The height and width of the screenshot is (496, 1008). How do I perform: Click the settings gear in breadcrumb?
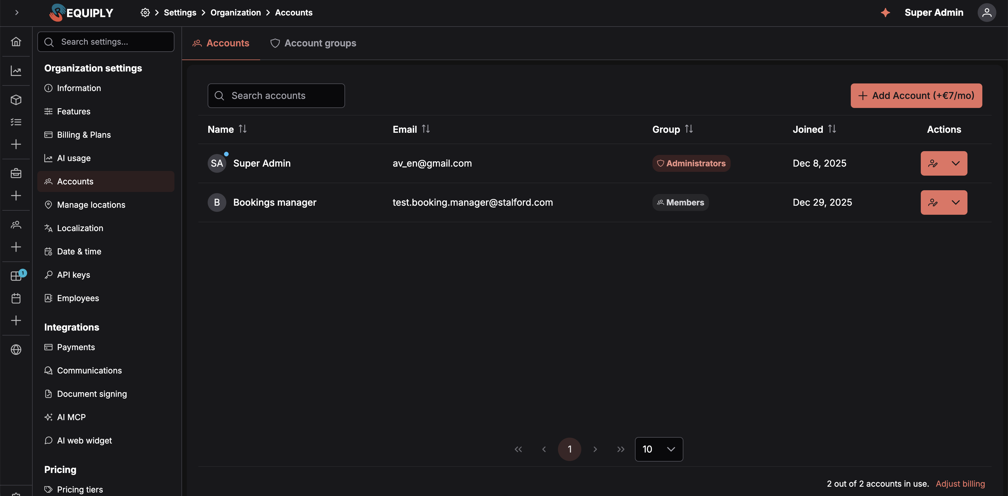[x=145, y=13]
